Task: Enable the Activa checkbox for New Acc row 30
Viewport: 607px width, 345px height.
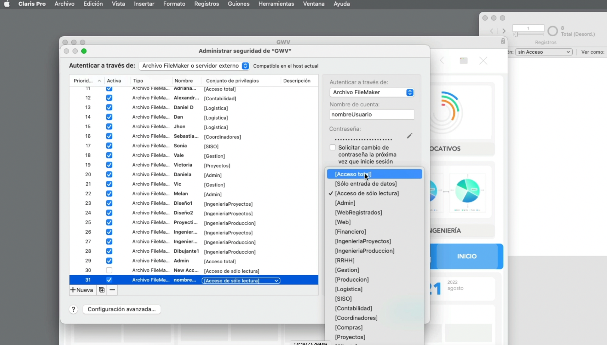Action: coord(109,270)
